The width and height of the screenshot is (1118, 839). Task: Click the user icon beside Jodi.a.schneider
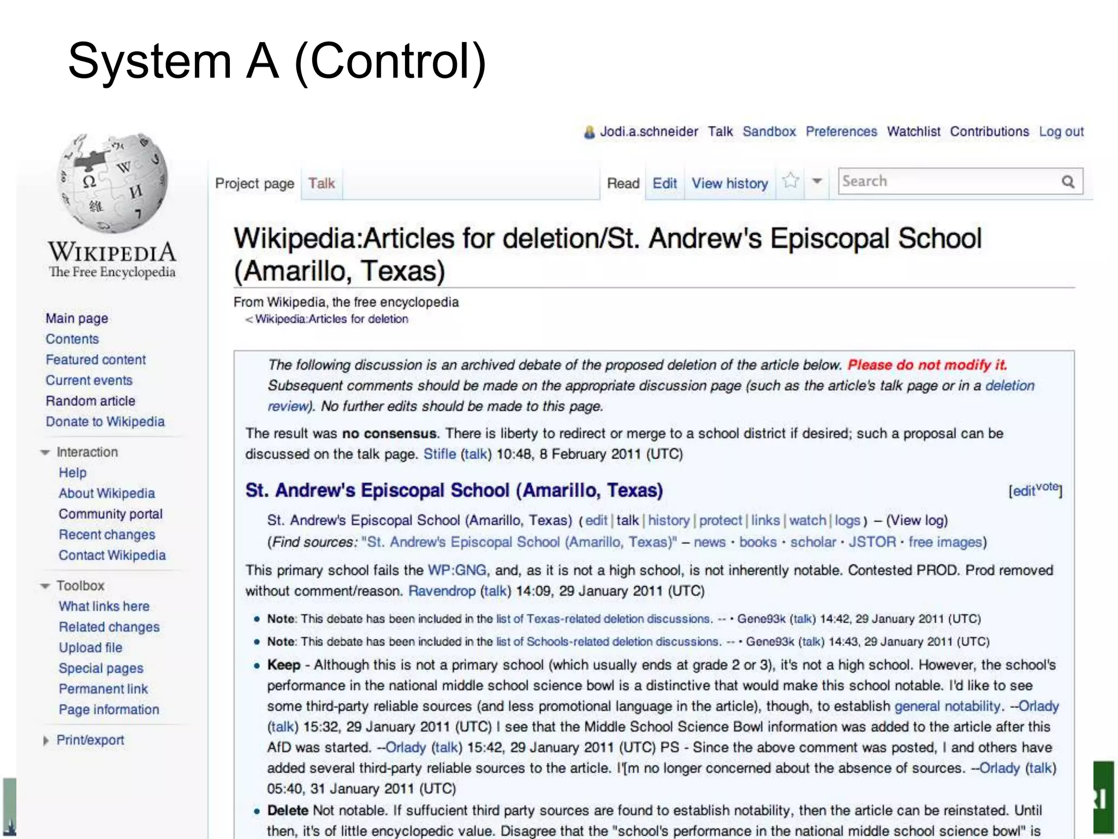[590, 132]
